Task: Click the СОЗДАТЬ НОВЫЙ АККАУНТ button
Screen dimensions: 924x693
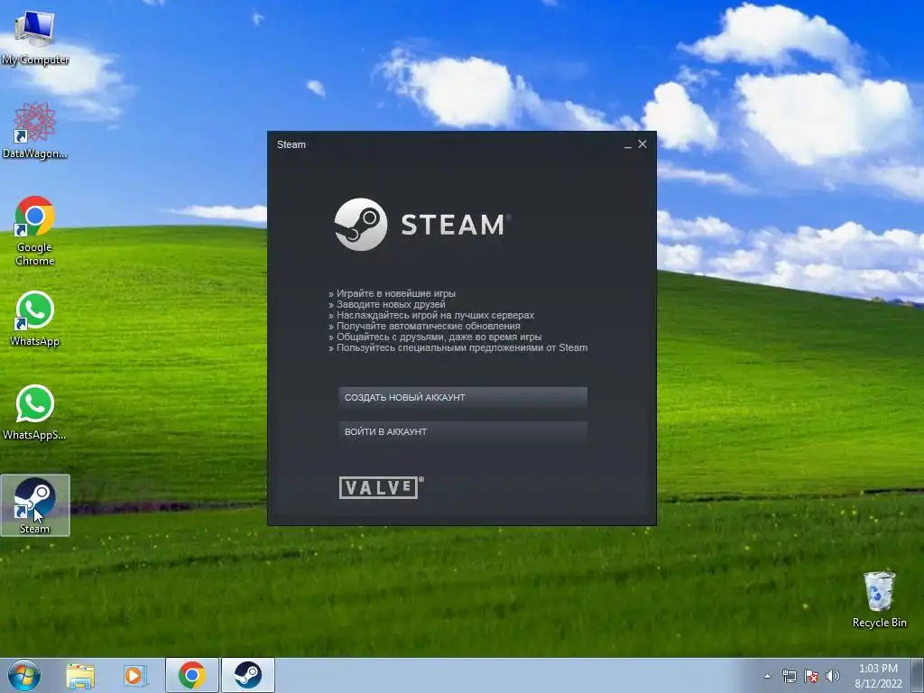Action: [x=463, y=397]
